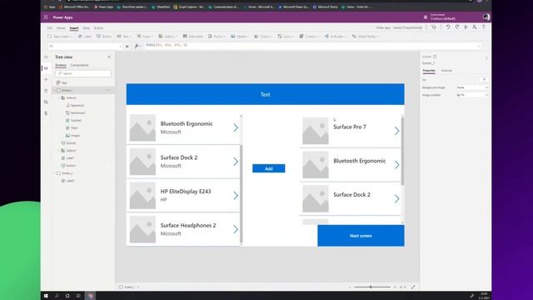Switch to Advanced tab in properties pane

click(446, 71)
